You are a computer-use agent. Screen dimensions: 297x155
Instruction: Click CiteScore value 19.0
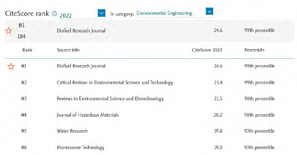218,147
